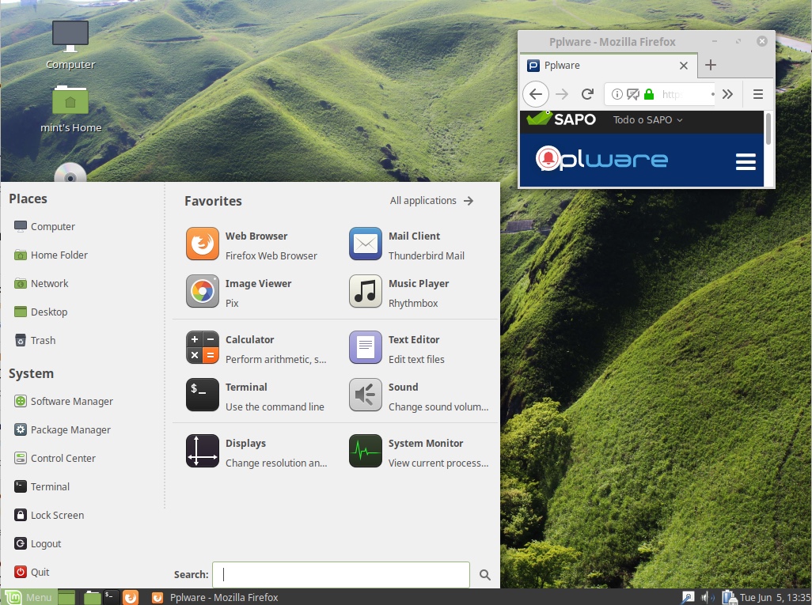Open Sound volume settings from Favorites
The width and height of the screenshot is (812, 605).
pyautogui.click(x=365, y=395)
